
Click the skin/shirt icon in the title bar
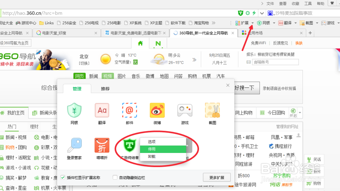(x=332, y=3)
